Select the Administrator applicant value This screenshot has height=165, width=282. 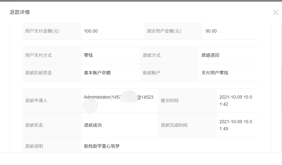(x=119, y=101)
